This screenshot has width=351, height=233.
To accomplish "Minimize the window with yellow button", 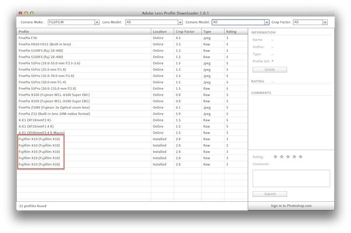I will click(26, 13).
